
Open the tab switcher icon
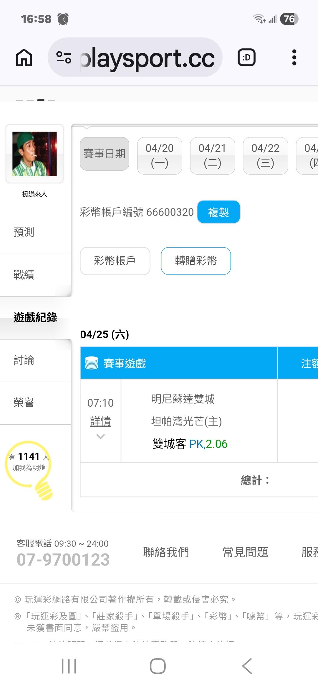coord(246,57)
